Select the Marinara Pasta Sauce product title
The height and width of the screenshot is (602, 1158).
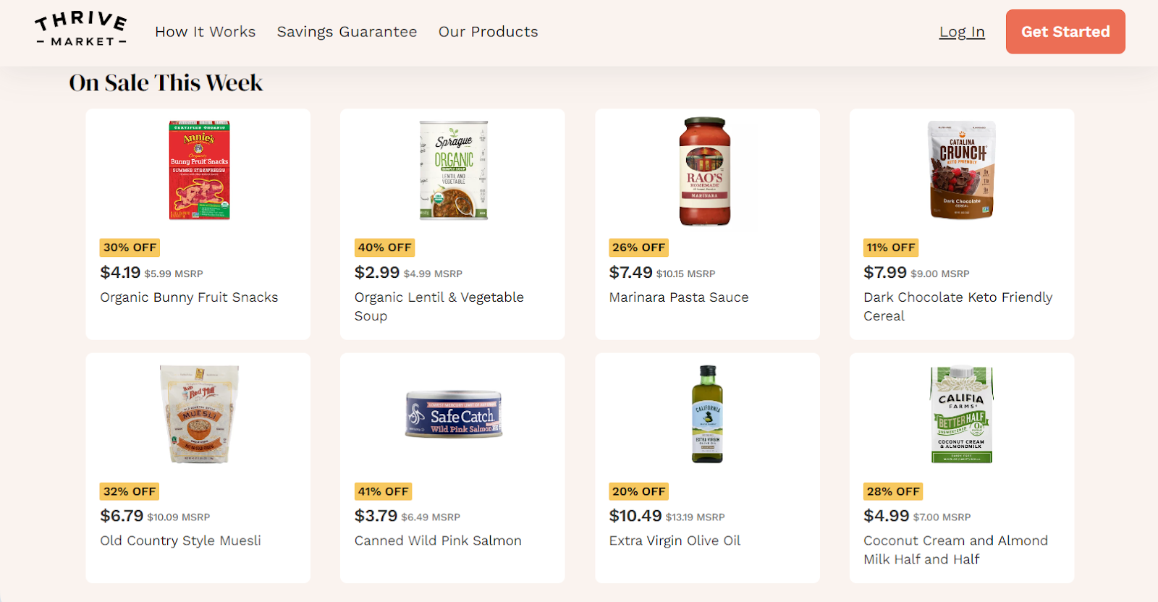(x=678, y=297)
